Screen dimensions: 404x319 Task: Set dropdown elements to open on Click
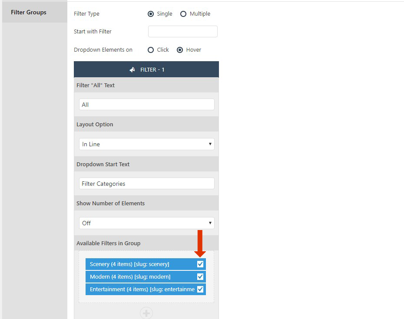click(151, 50)
